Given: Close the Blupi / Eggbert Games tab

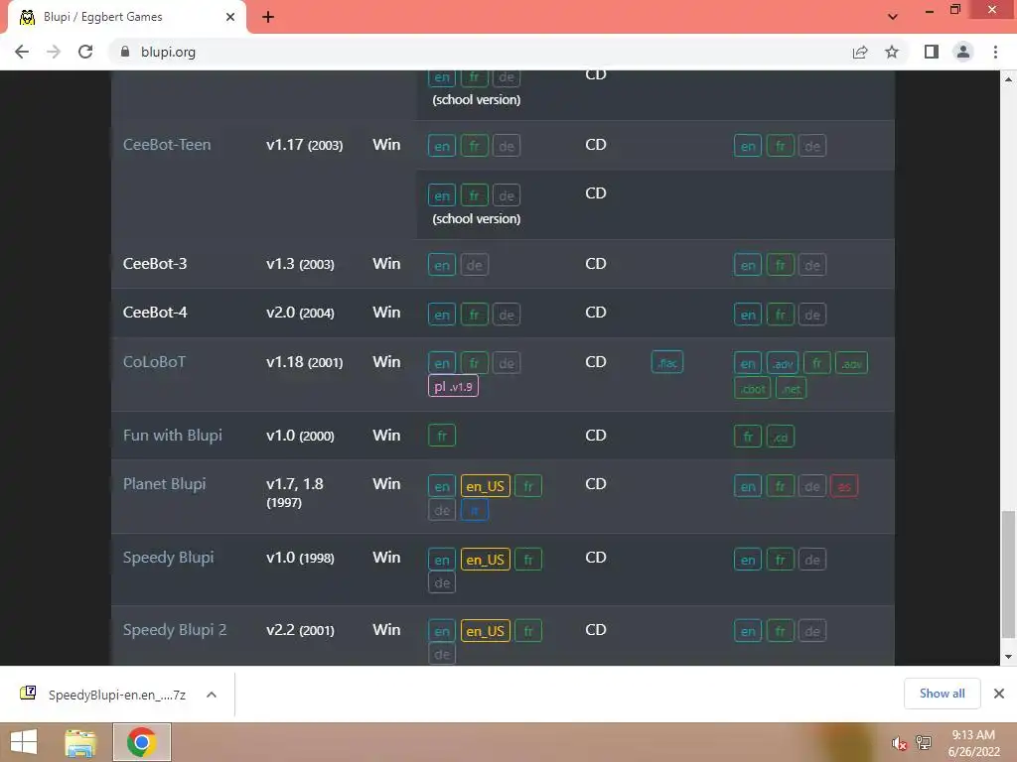Looking at the screenshot, I should point(230,17).
